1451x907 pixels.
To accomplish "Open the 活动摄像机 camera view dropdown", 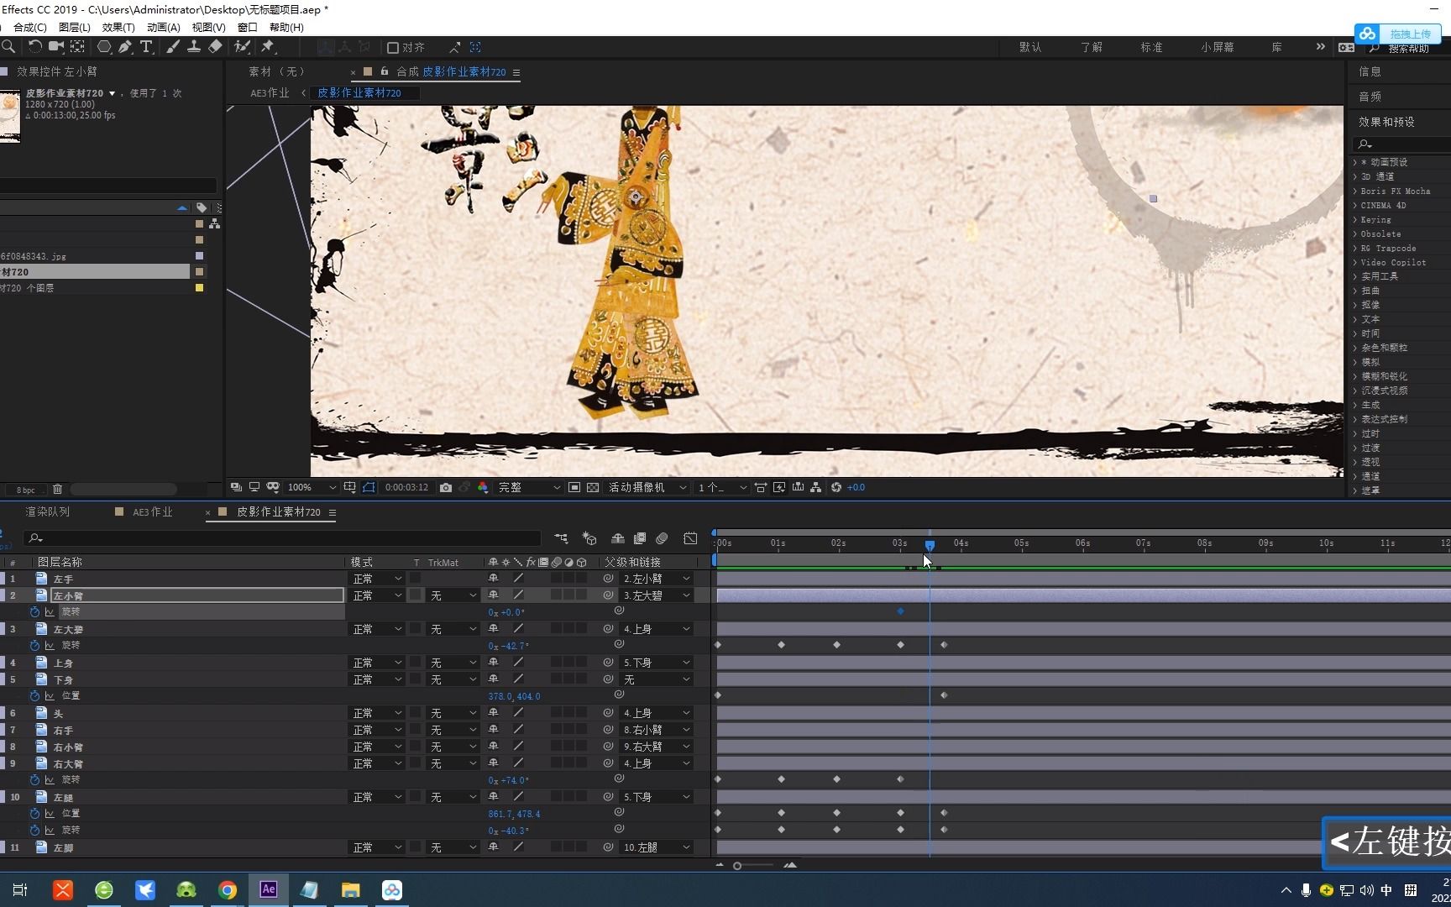I will click(647, 487).
